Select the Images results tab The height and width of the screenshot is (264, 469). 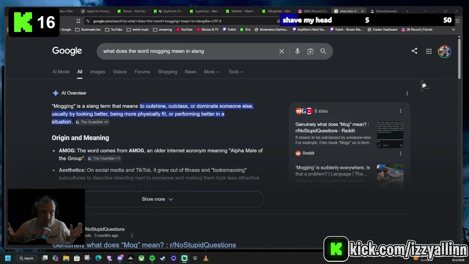(97, 72)
